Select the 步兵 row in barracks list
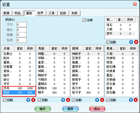 pos(19,88)
